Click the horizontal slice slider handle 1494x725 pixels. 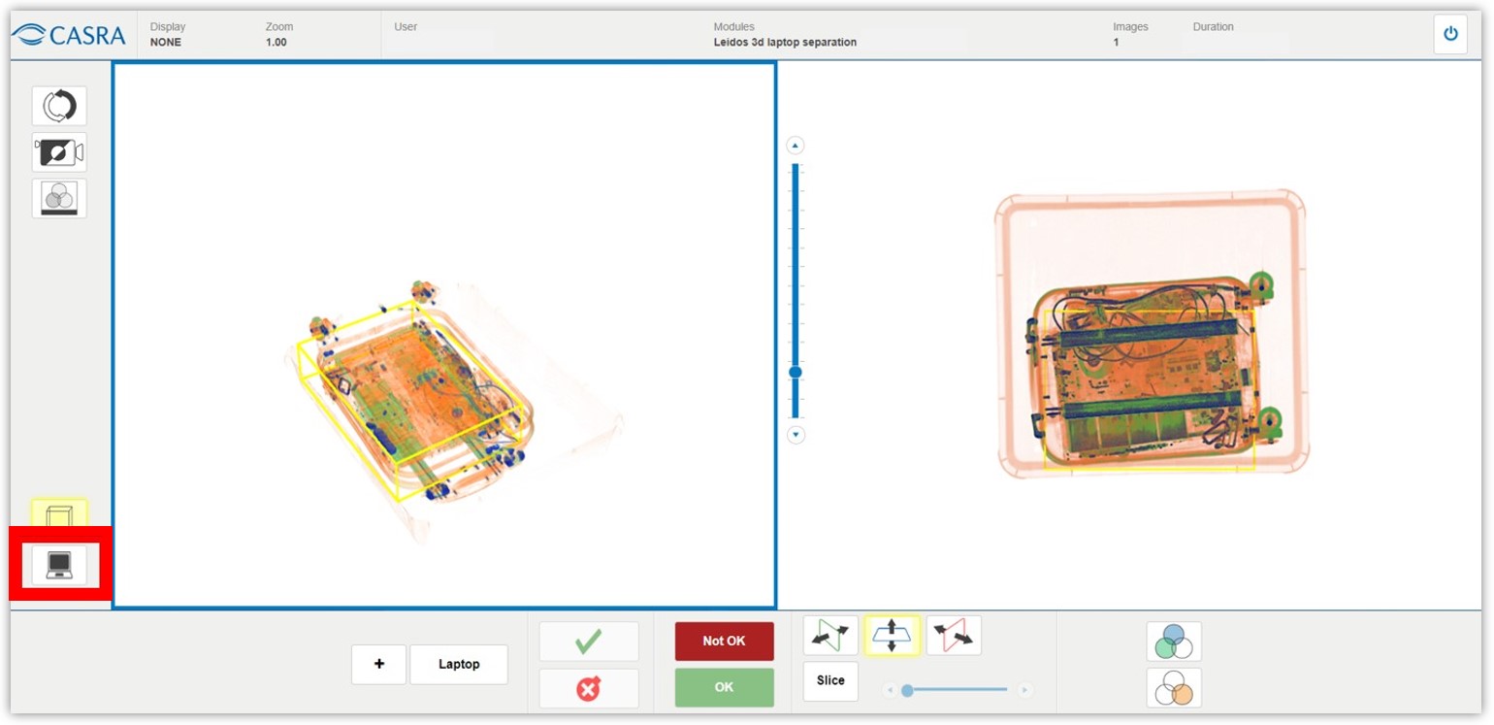(907, 690)
